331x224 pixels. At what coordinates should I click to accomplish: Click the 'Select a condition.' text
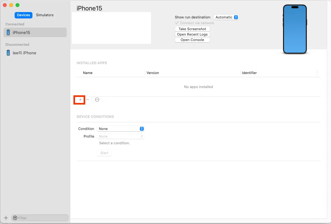[x=114, y=143]
